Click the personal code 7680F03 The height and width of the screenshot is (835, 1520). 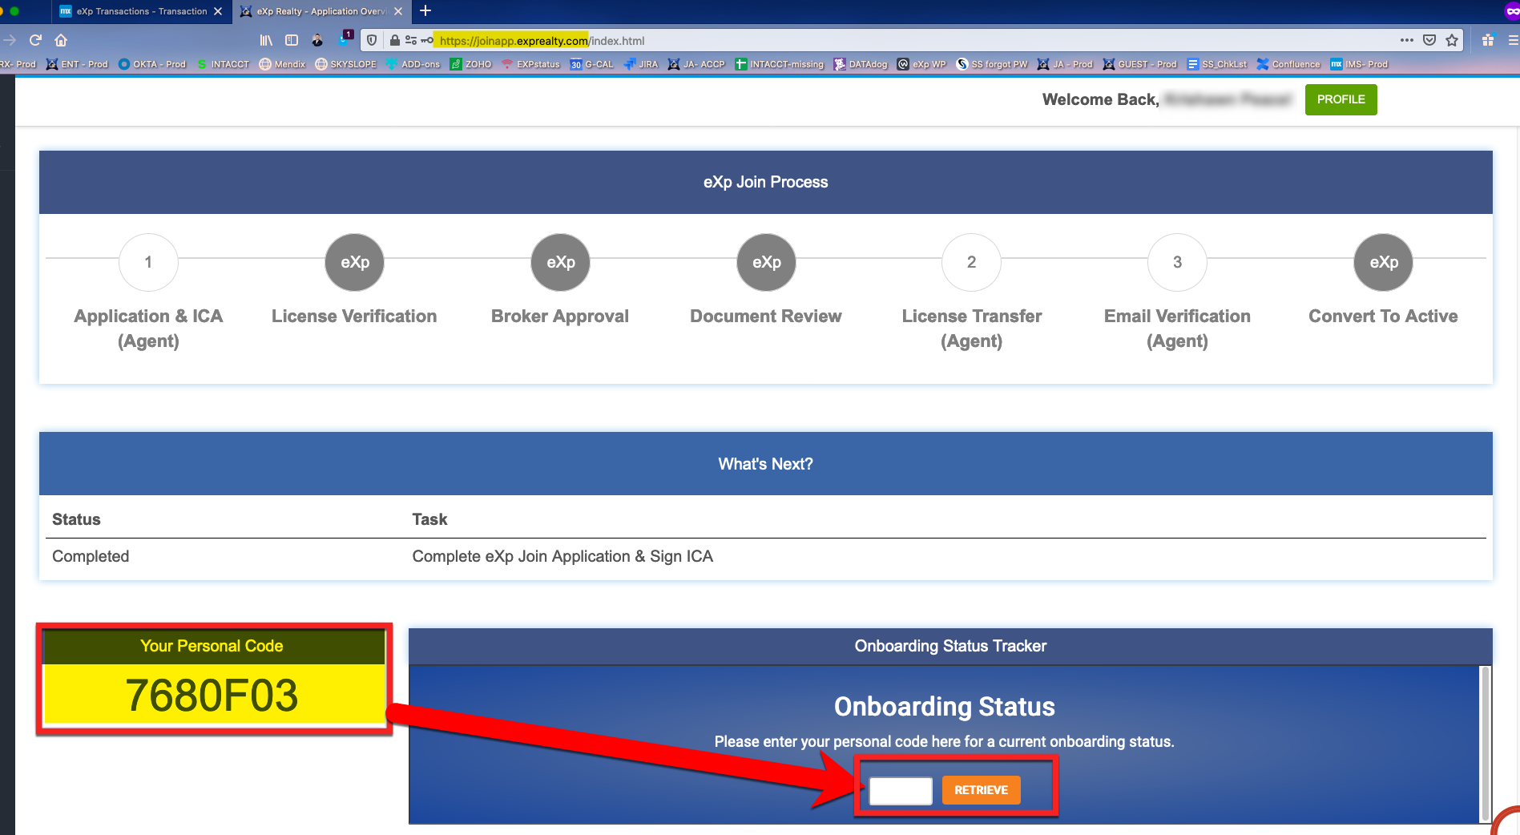point(212,695)
